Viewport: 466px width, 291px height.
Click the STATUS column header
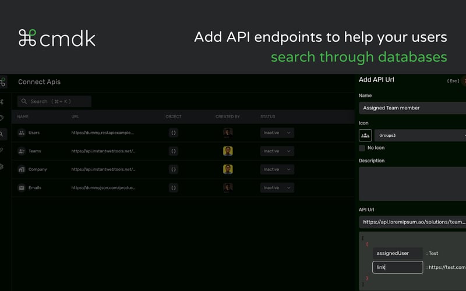(x=267, y=117)
